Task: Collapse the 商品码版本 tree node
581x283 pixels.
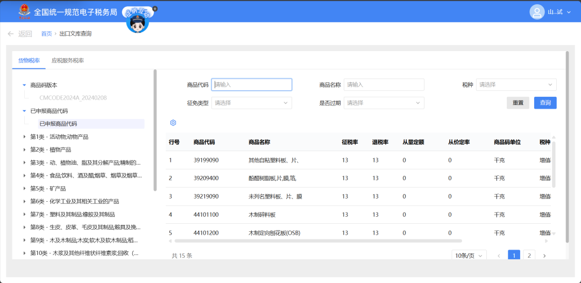Action: (24, 85)
